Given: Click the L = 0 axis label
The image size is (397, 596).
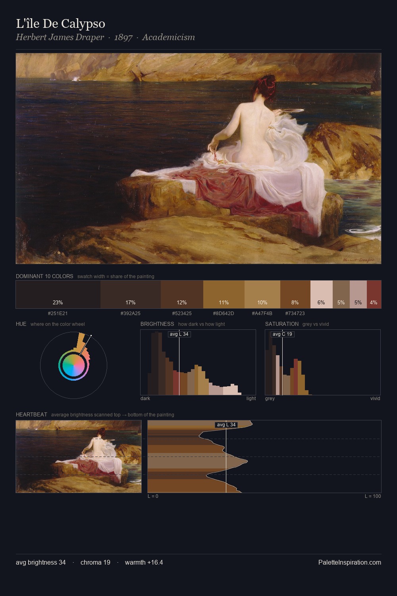Looking at the screenshot, I should click(x=153, y=496).
